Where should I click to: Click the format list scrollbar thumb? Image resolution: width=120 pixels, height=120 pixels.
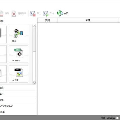pyautogui.click(x=34, y=39)
